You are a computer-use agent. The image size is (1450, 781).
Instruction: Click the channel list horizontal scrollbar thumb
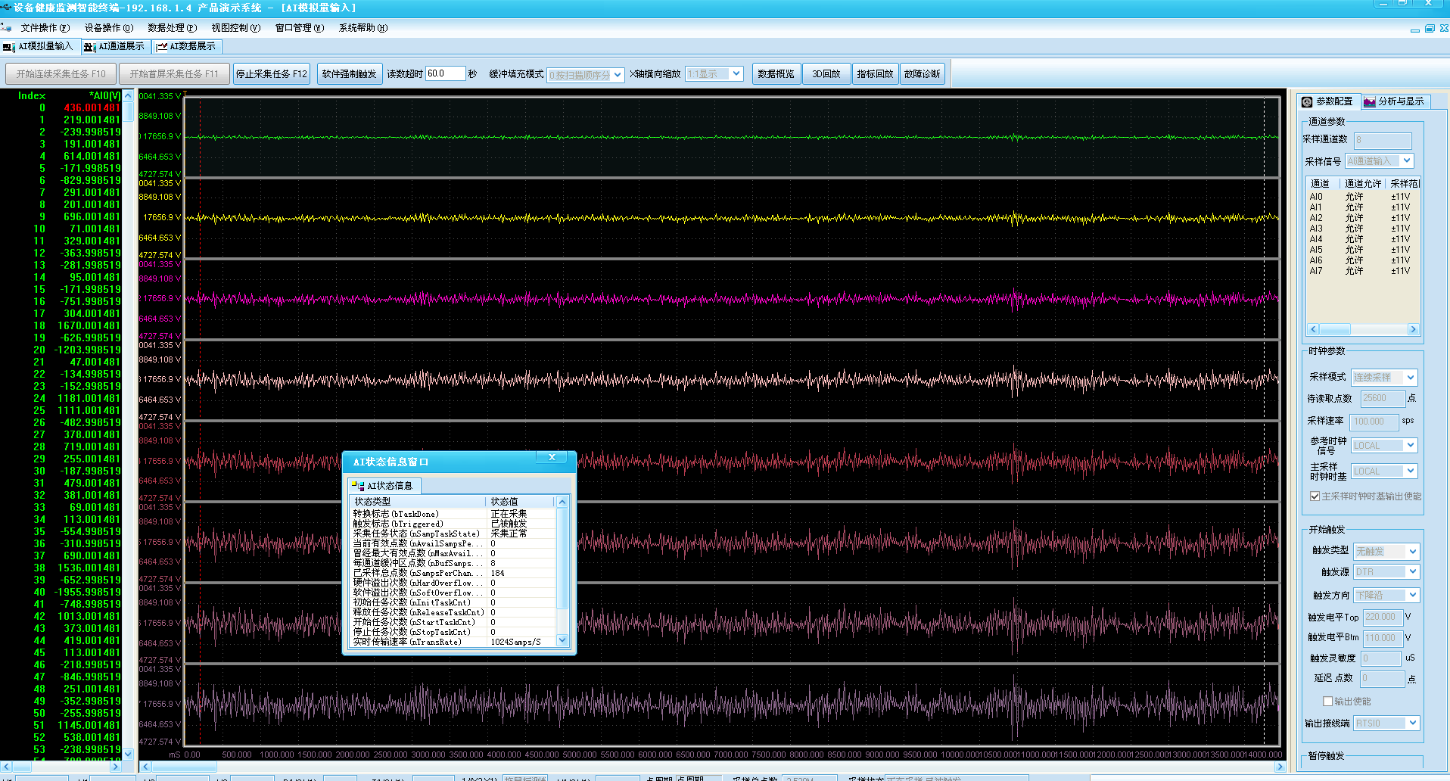coord(1335,329)
